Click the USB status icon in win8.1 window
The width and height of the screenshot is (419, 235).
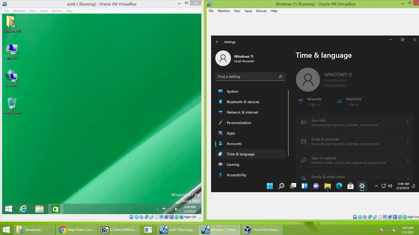click(x=151, y=217)
